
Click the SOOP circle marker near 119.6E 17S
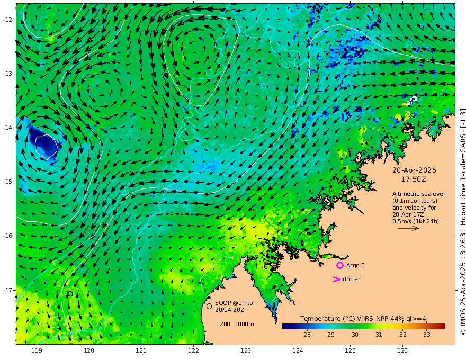[x=70, y=294]
